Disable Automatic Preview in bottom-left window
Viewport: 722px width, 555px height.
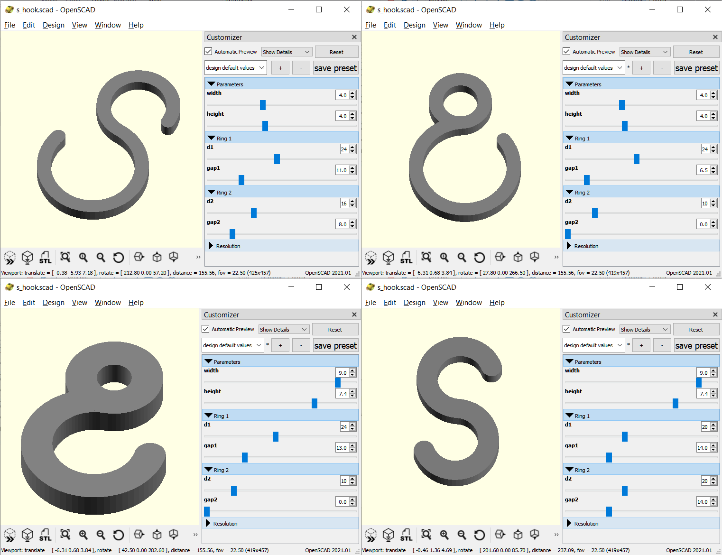click(206, 329)
